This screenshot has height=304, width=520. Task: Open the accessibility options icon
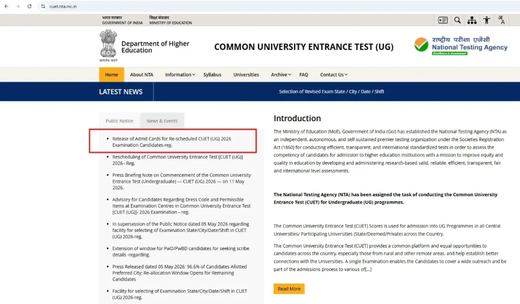pyautogui.click(x=487, y=20)
